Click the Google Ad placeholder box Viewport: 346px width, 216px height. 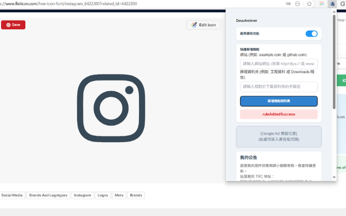(279, 137)
